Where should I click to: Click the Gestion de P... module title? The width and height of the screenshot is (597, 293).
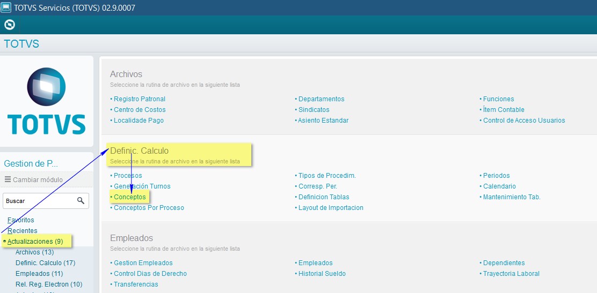[x=31, y=164]
